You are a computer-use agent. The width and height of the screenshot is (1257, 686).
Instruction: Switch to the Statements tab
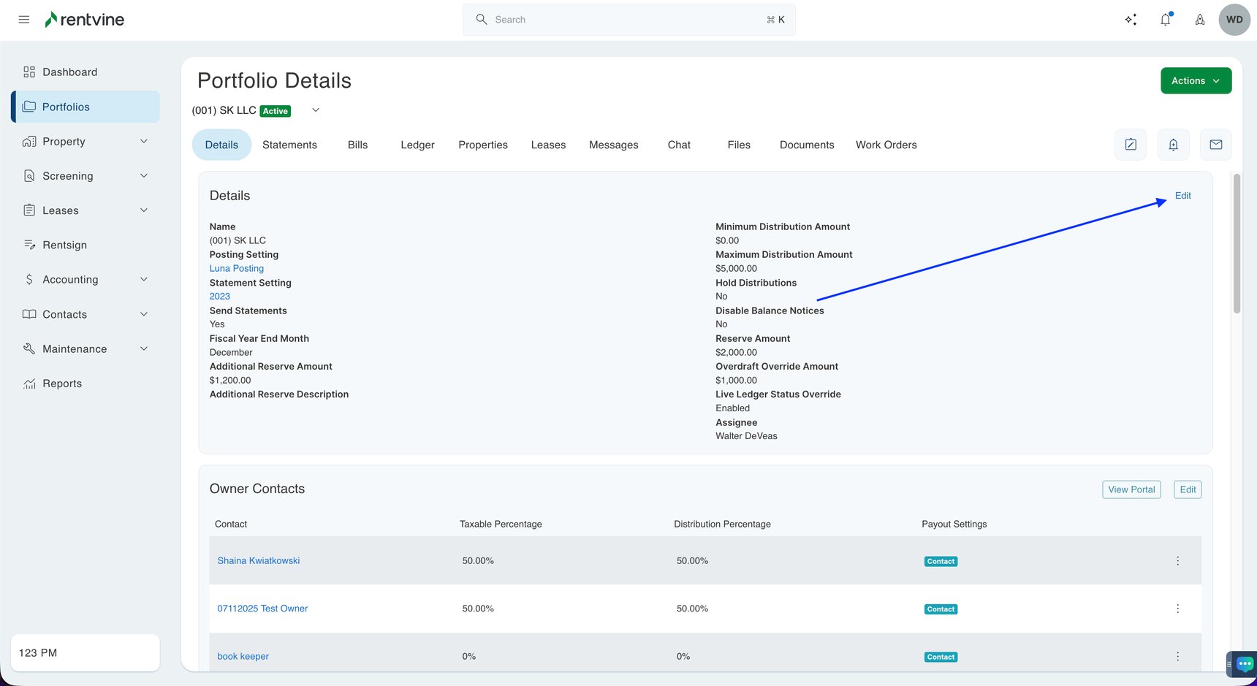[x=289, y=145]
